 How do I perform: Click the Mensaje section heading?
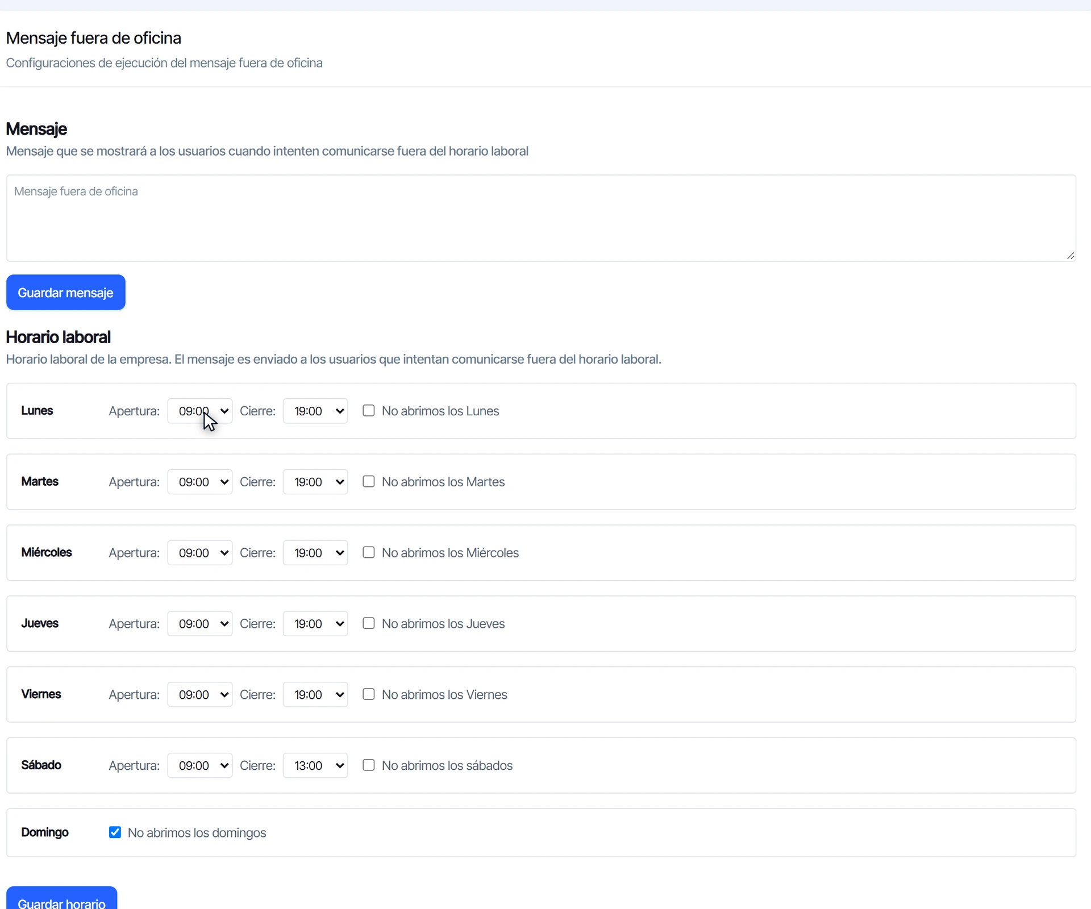pyautogui.click(x=36, y=130)
